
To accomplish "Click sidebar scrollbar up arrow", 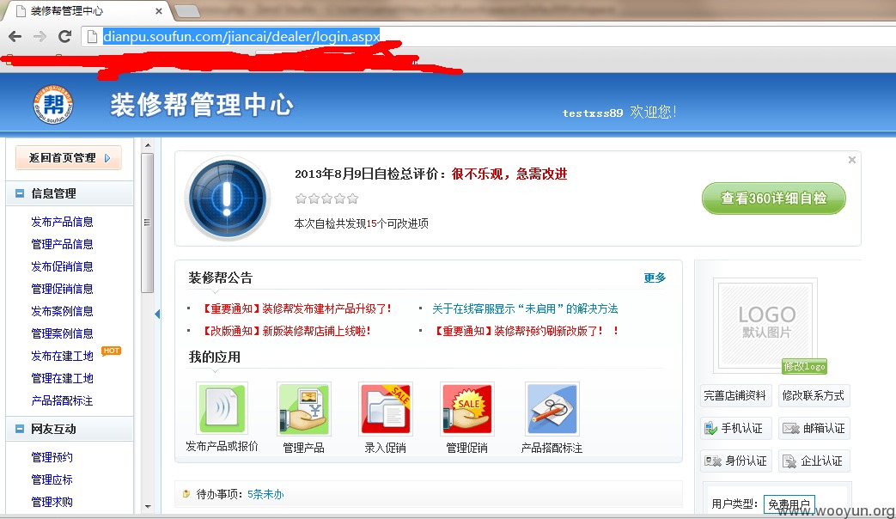I will [x=148, y=146].
